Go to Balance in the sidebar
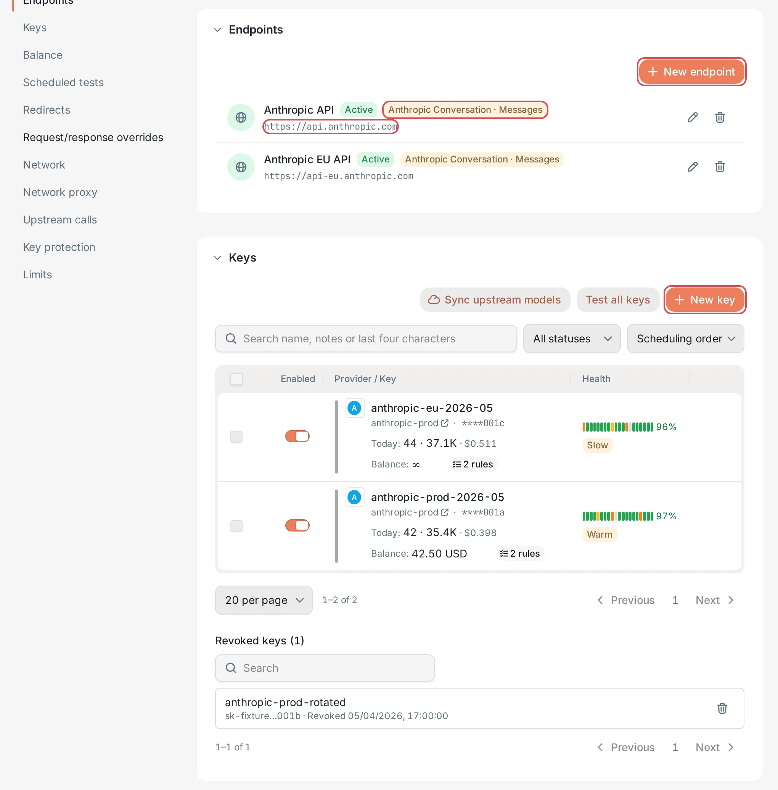Screen dimensions: 778x790 [x=42, y=55]
